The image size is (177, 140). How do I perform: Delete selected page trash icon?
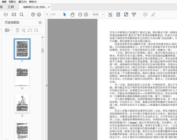tap(17, 30)
